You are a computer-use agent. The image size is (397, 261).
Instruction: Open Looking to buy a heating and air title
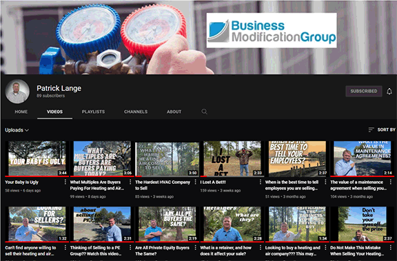coord(293,251)
